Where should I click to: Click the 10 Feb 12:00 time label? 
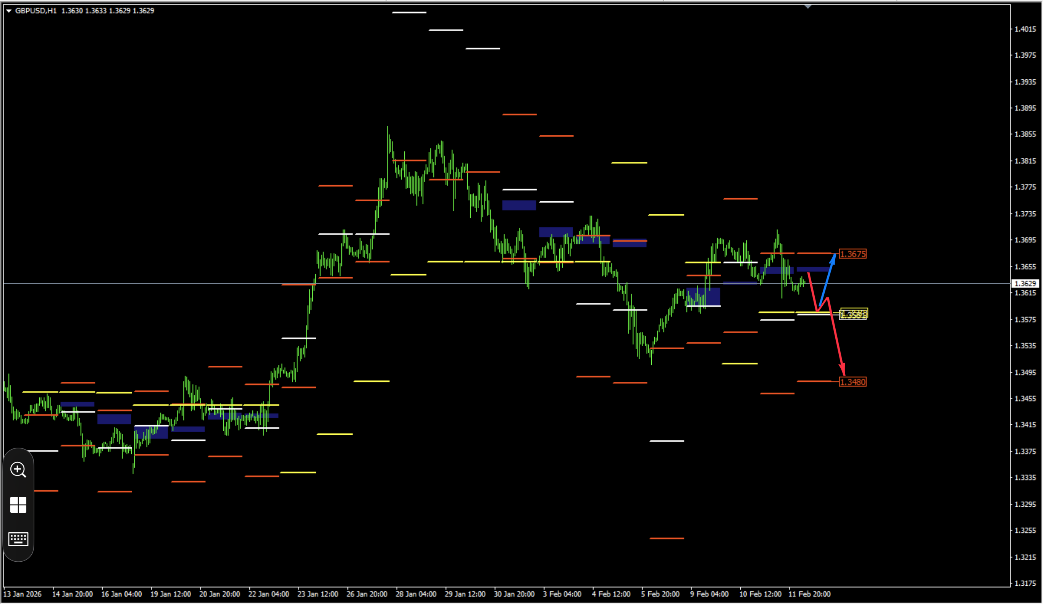(x=760, y=594)
